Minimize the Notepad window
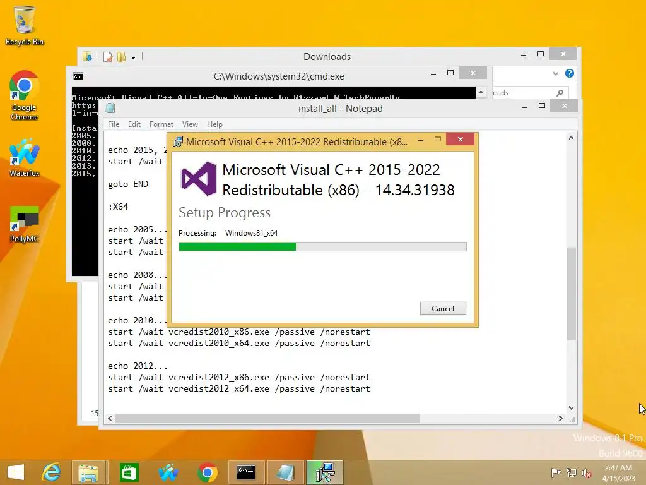The width and height of the screenshot is (646, 485). coord(525,106)
